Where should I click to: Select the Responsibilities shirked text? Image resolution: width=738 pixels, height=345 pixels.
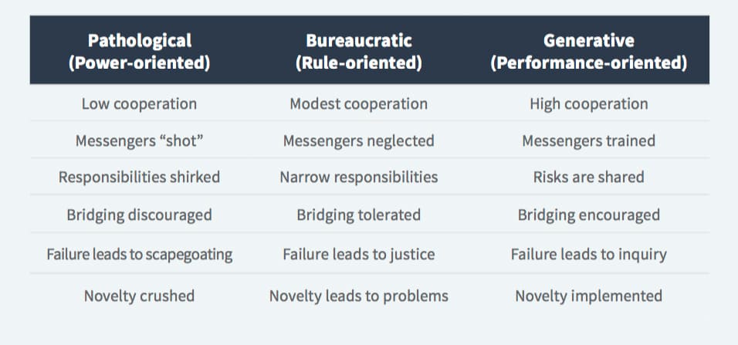point(139,177)
